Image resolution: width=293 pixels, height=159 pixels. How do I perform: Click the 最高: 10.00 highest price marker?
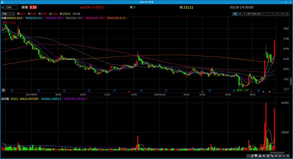coord(9,23)
